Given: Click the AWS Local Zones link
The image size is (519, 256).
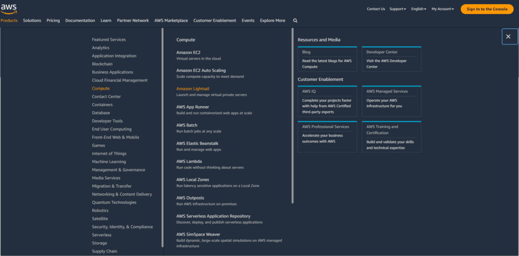Looking at the screenshot, I should 193,180.
